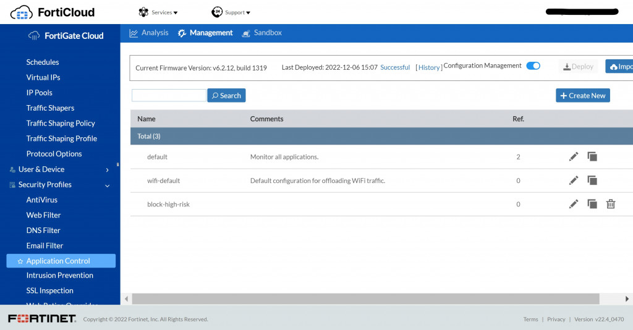
Task: Click the Search button
Action: coord(226,95)
